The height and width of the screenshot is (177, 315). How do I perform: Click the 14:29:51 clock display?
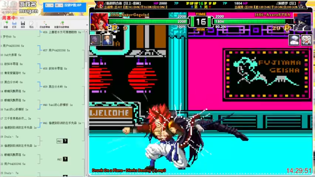pos(299,171)
